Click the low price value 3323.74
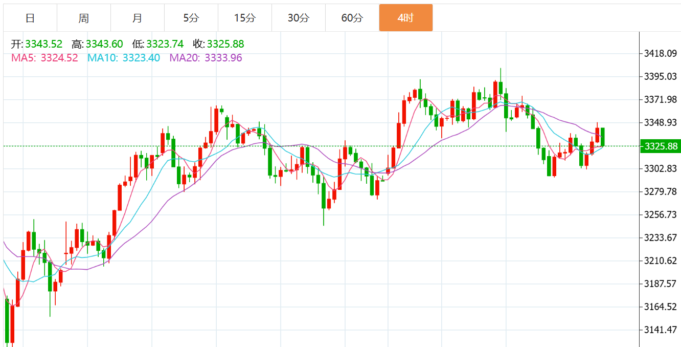Viewport: 681px width, 347px height. [x=165, y=45]
